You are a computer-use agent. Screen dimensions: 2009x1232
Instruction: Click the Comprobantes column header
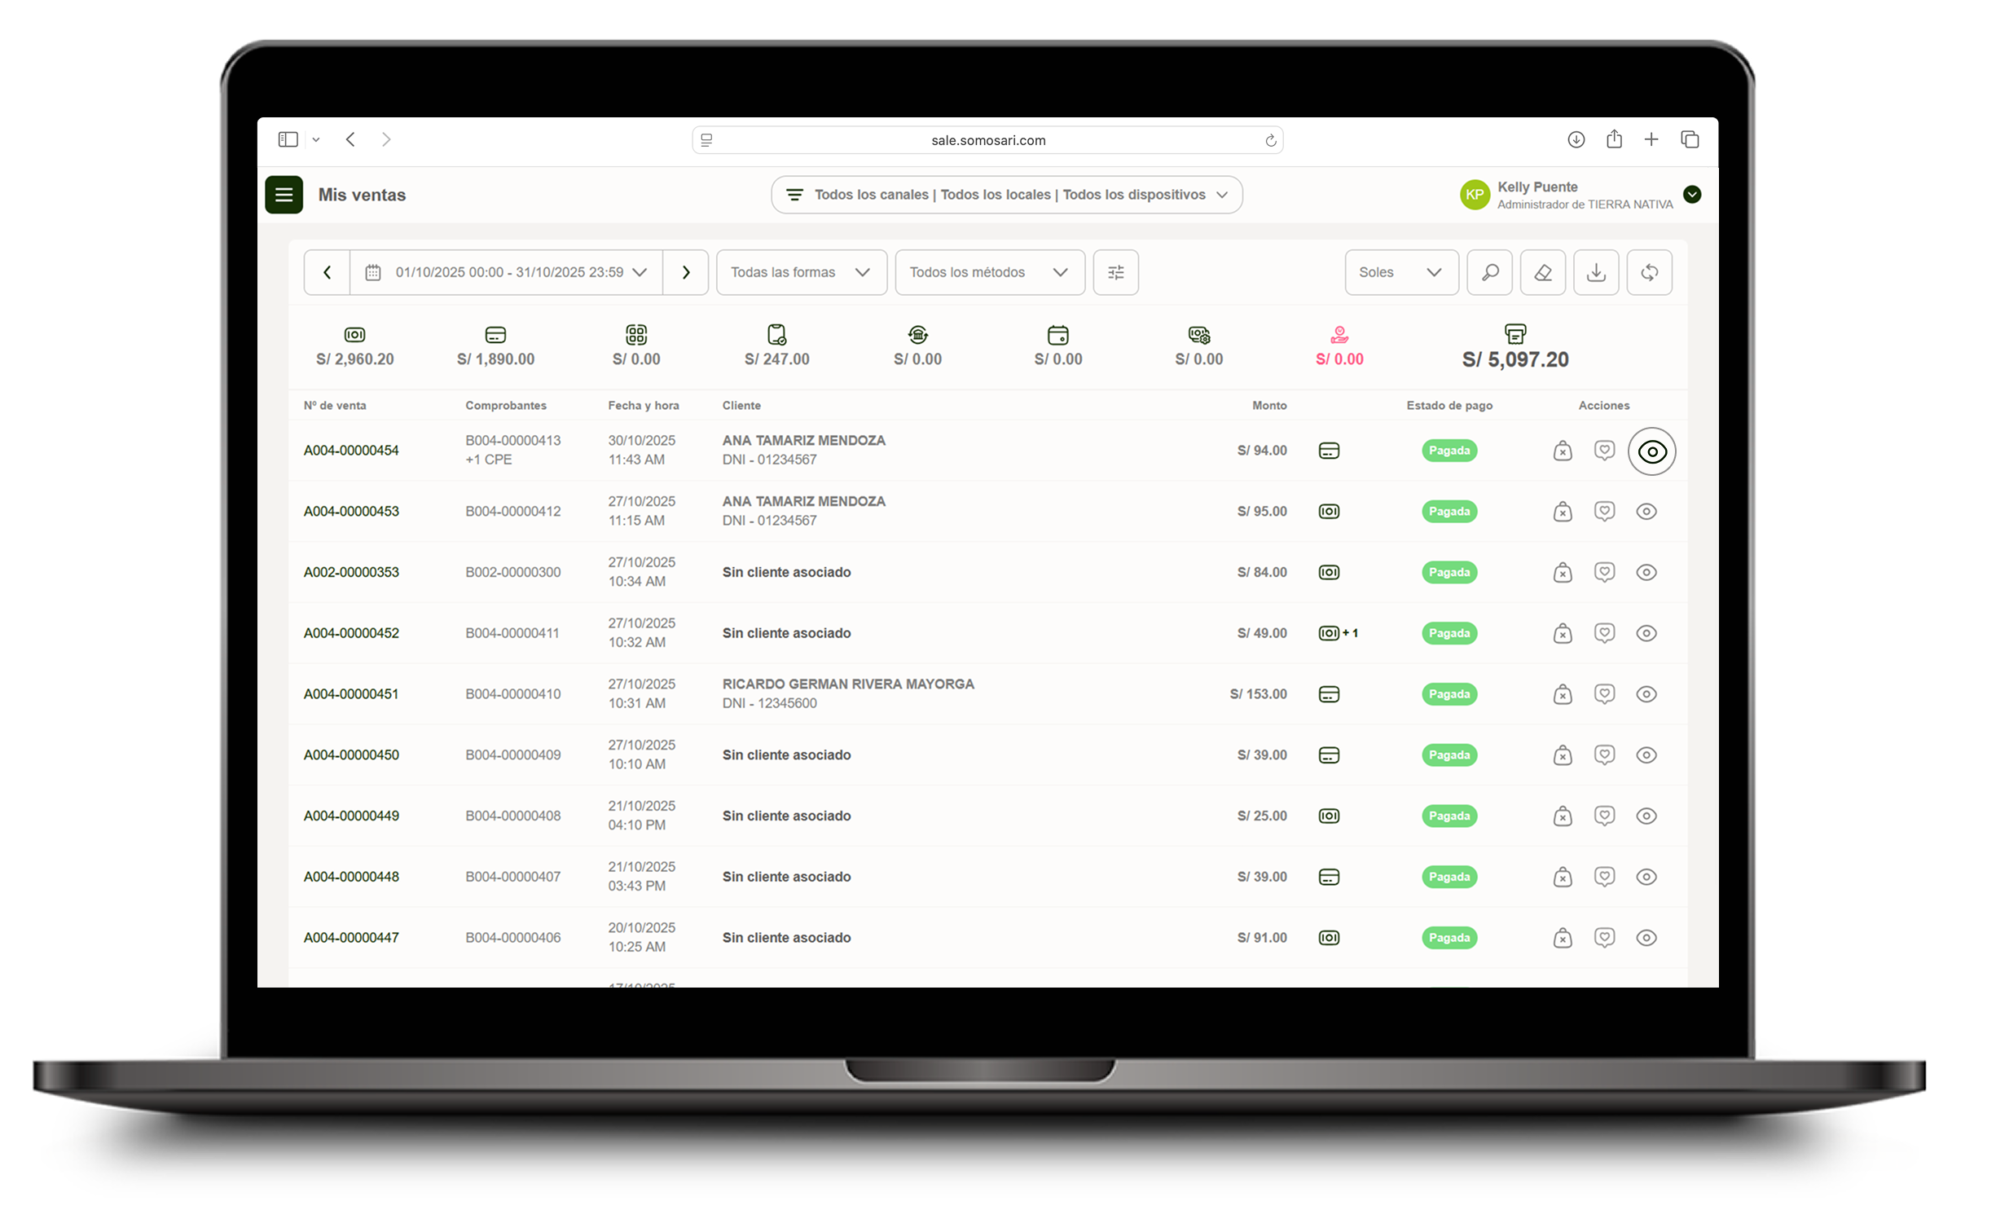click(506, 405)
